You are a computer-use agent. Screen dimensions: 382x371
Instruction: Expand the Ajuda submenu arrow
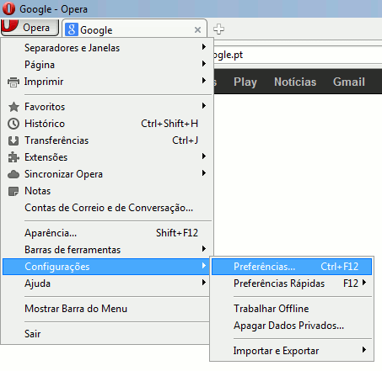(x=204, y=283)
